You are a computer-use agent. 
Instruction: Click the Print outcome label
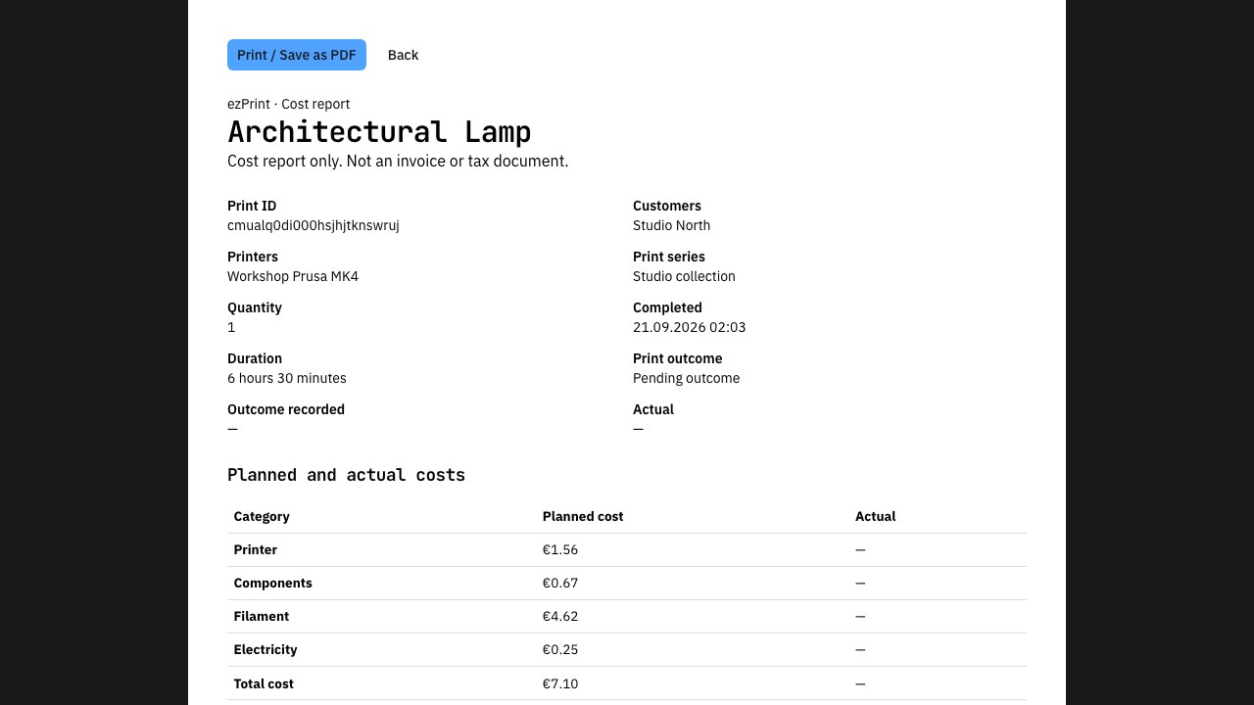pos(678,358)
